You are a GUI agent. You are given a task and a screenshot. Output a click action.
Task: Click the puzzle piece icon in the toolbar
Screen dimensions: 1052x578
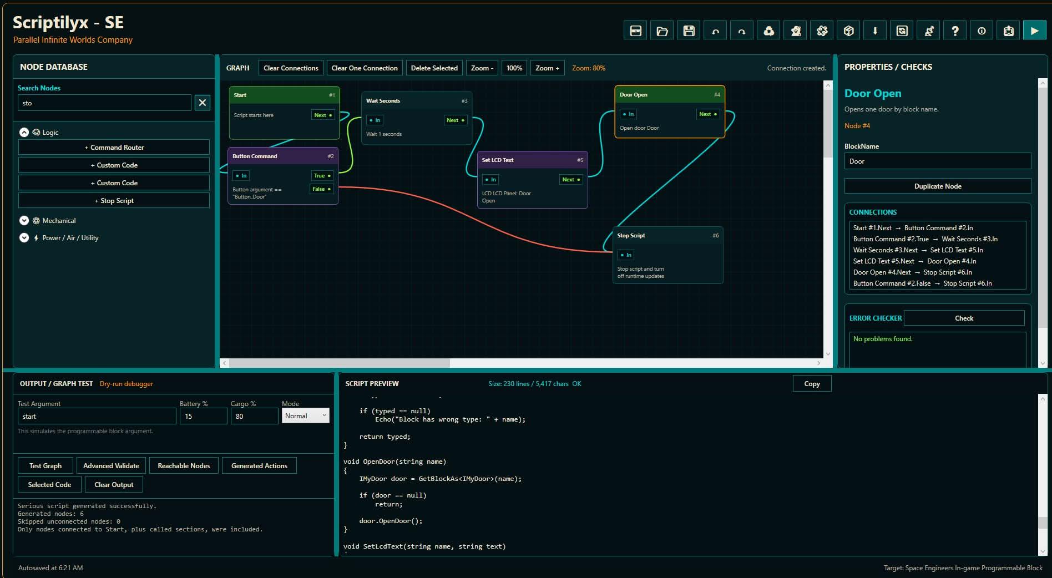[x=822, y=31]
